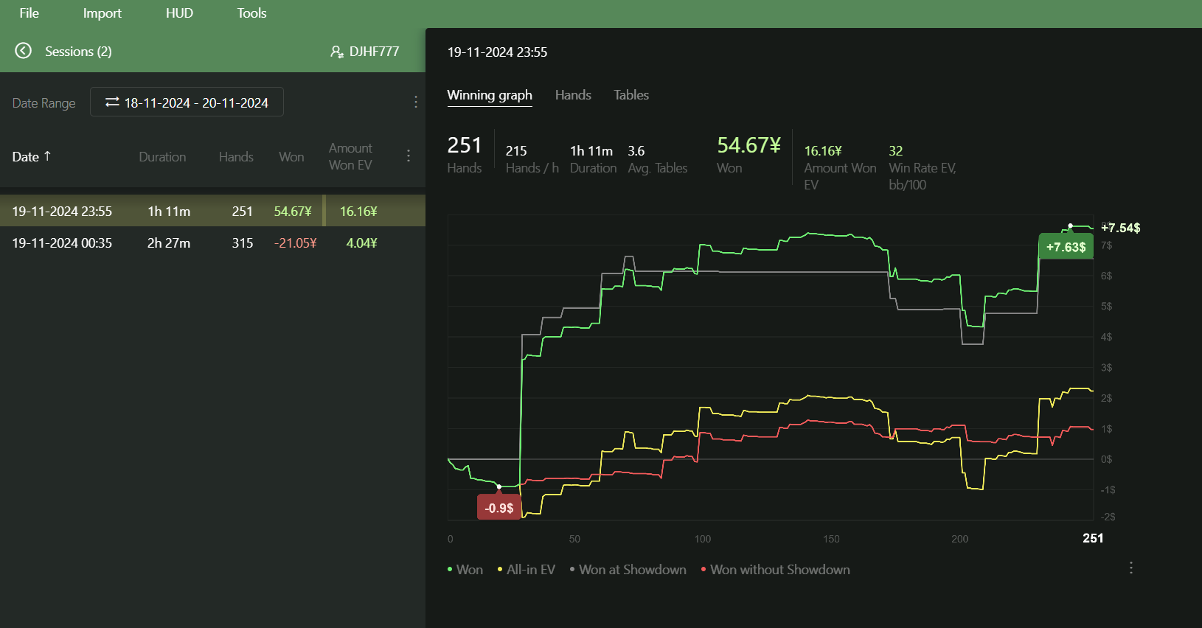Sort sessions by Won column
The height and width of the screenshot is (628, 1202).
tap(291, 157)
